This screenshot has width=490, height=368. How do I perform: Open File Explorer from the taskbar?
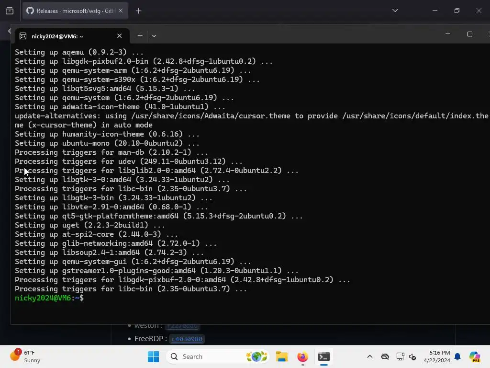point(281,356)
